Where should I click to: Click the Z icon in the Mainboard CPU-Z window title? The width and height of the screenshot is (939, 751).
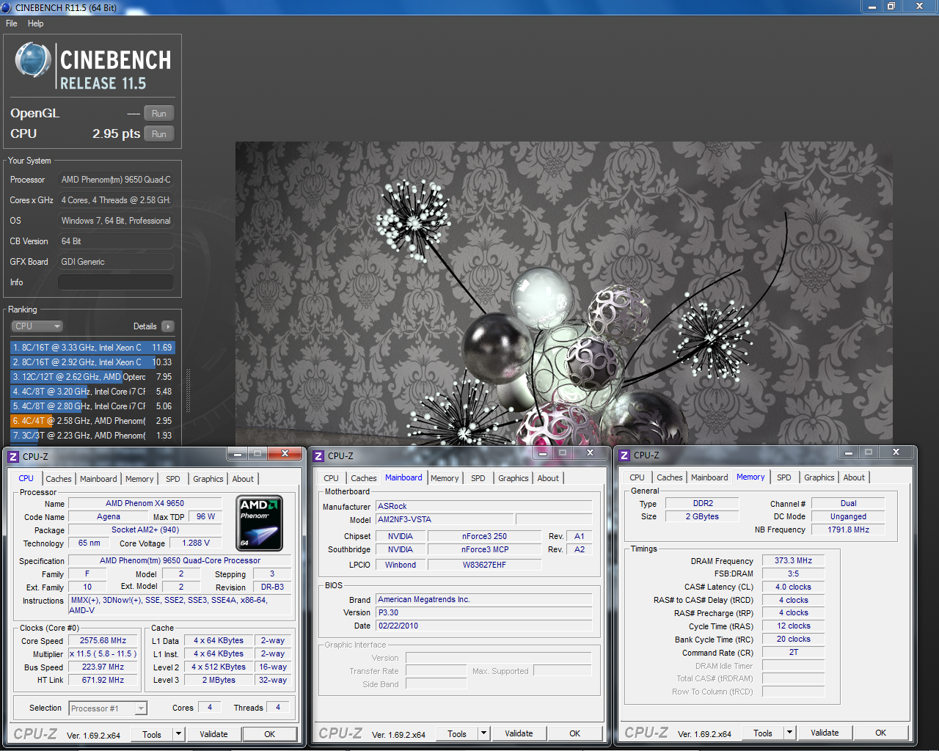(x=318, y=456)
